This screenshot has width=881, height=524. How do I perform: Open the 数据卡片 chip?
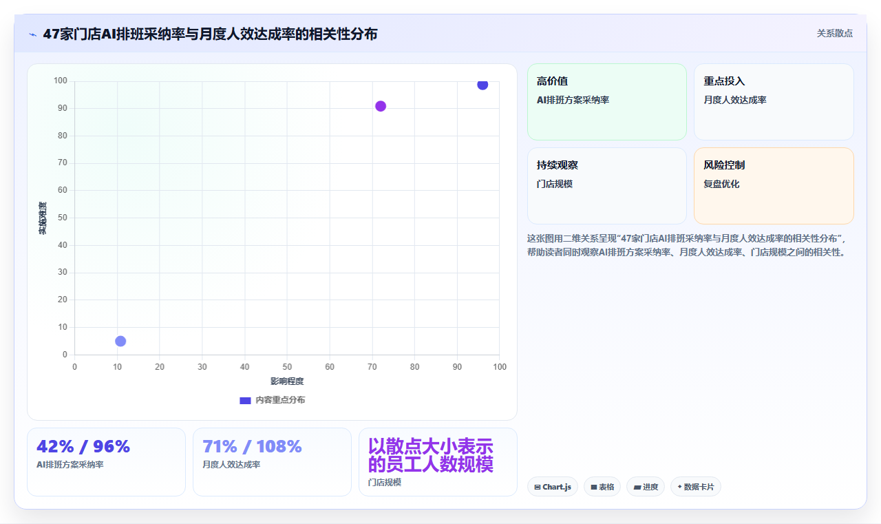pos(696,487)
